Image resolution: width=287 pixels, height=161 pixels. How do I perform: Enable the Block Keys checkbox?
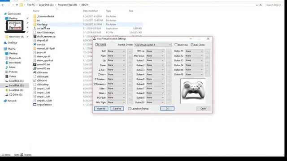point(176,45)
